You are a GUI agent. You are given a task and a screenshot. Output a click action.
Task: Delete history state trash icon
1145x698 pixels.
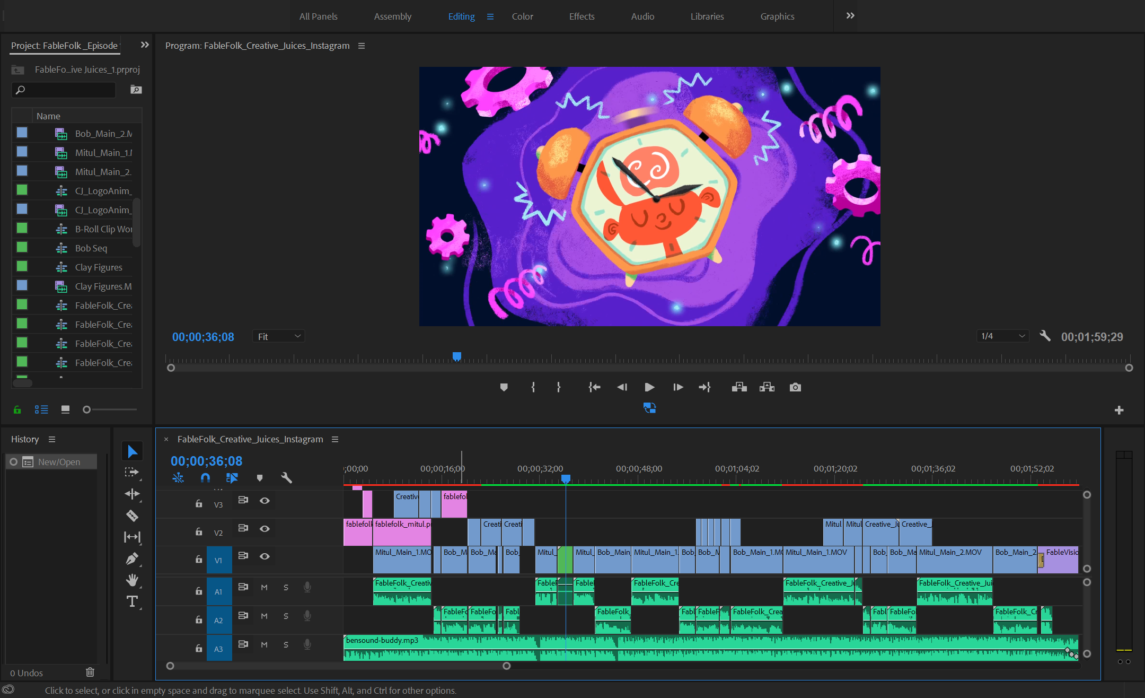pyautogui.click(x=90, y=672)
